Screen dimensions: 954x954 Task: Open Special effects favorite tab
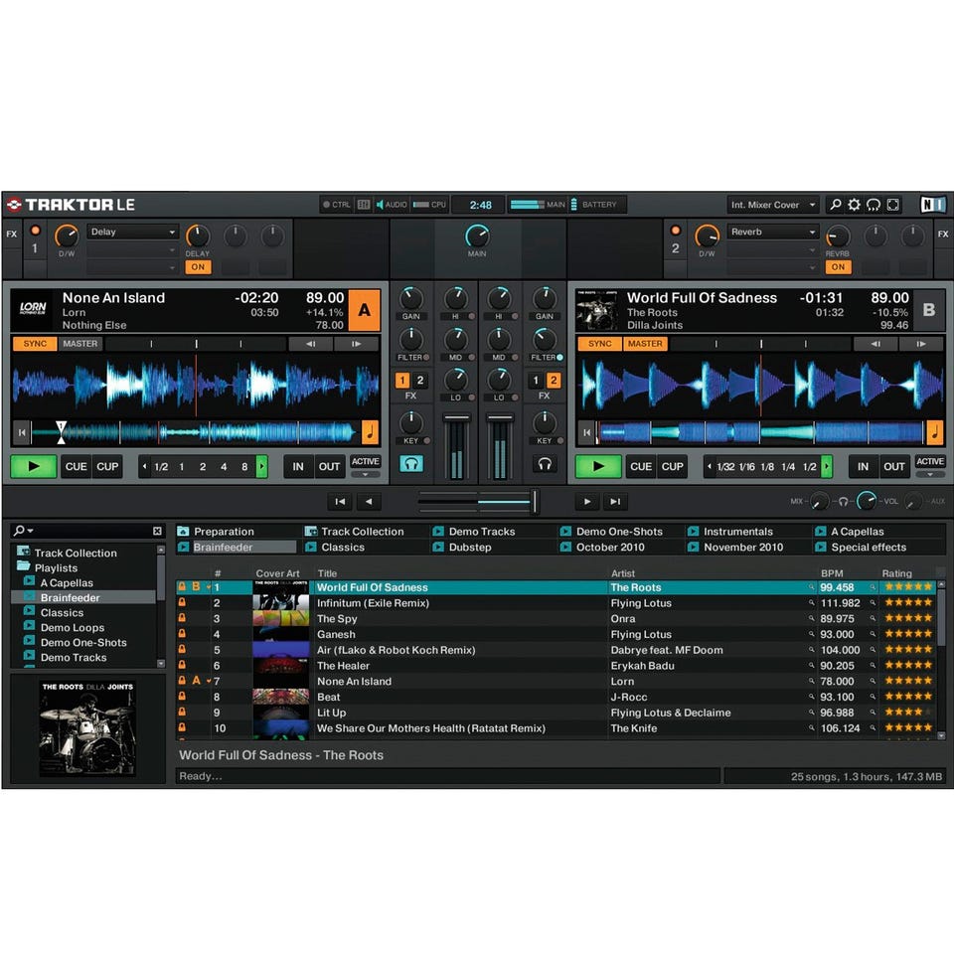pyautogui.click(x=869, y=547)
